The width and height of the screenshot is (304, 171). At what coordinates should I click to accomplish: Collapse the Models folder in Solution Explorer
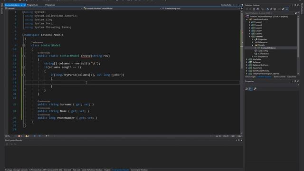pyautogui.click(x=253, y=45)
